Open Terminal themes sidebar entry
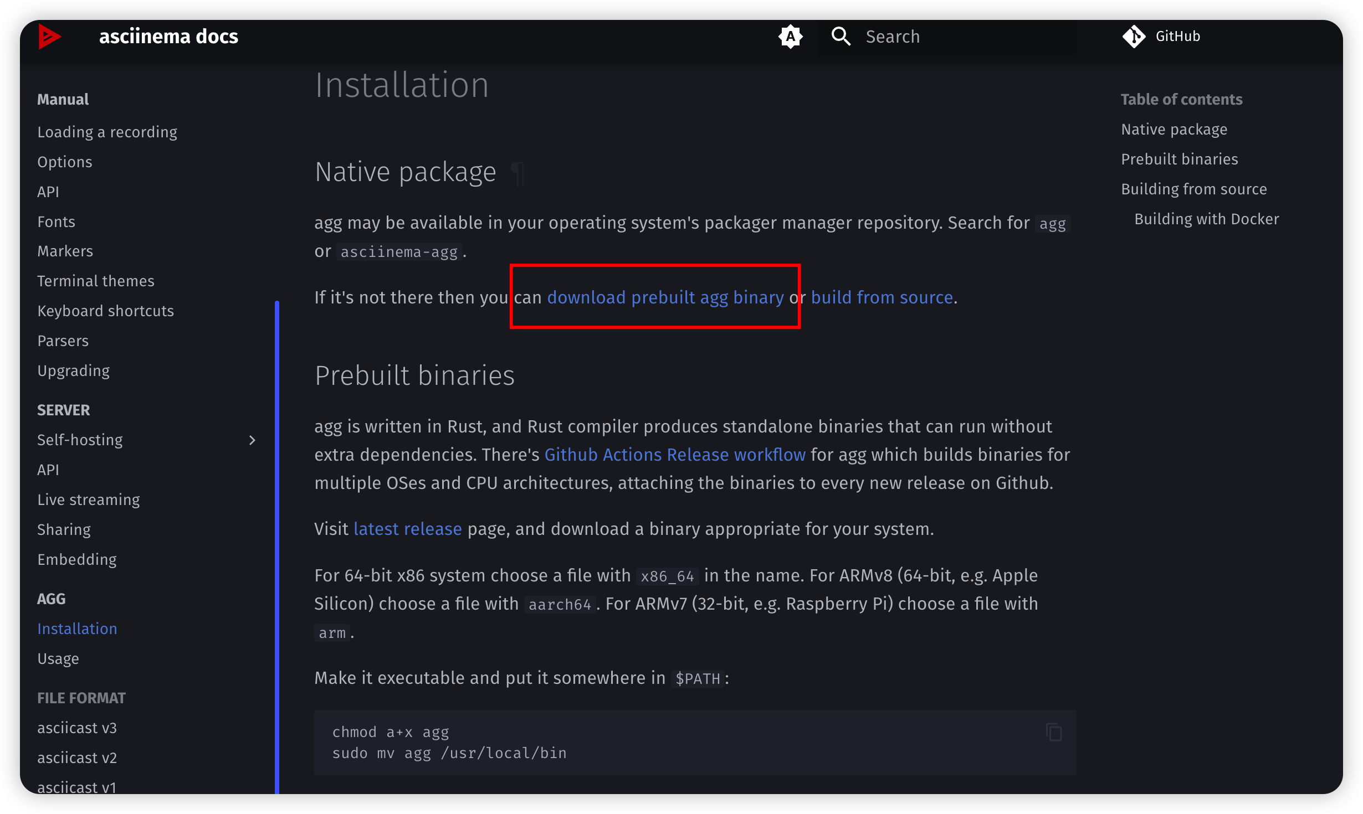The width and height of the screenshot is (1363, 814). tap(96, 281)
